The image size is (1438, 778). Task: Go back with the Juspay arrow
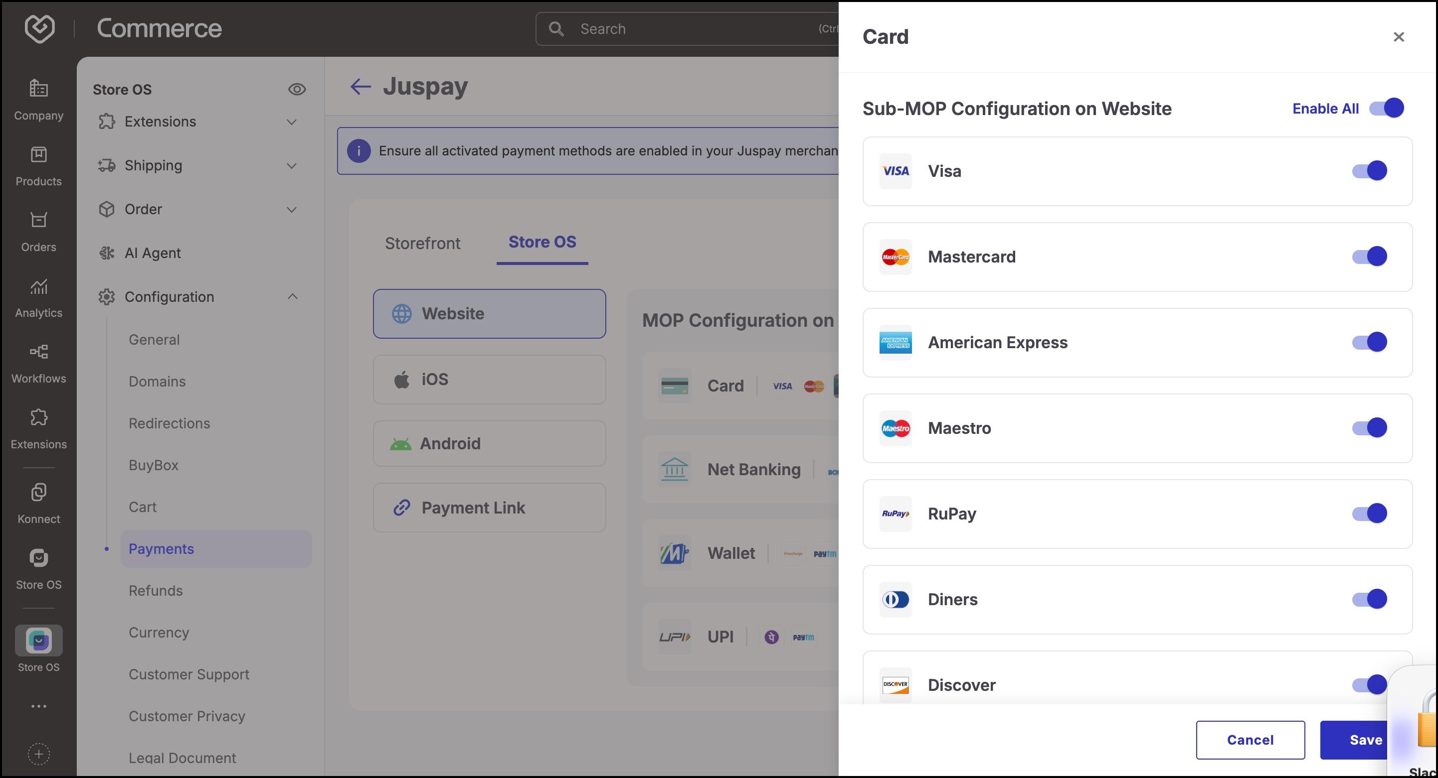(x=360, y=87)
